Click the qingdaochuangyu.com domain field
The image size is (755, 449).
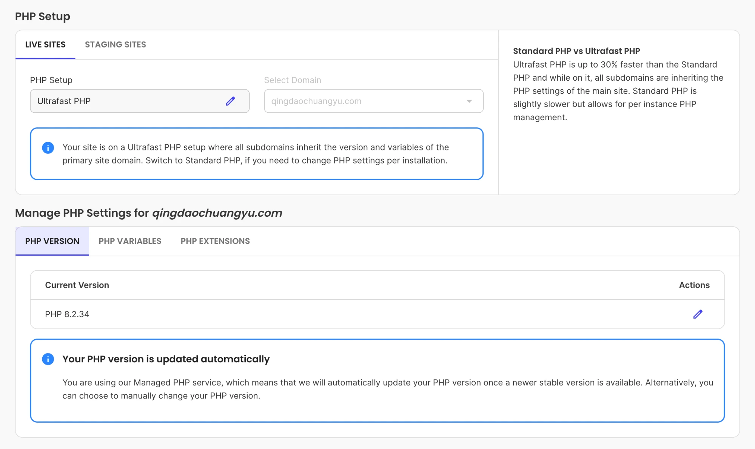[x=374, y=101]
